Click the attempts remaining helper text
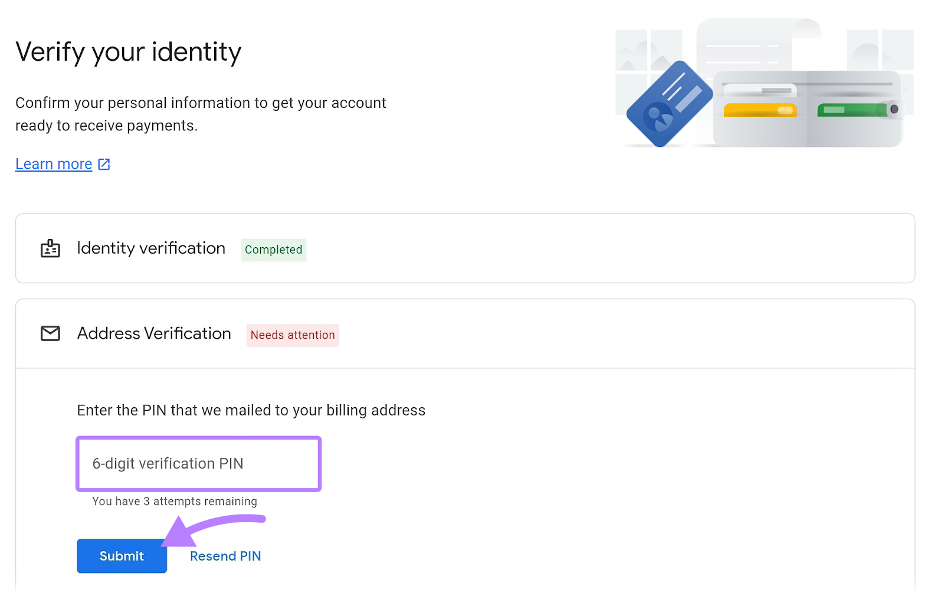This screenshot has height=603, width=944. click(175, 502)
